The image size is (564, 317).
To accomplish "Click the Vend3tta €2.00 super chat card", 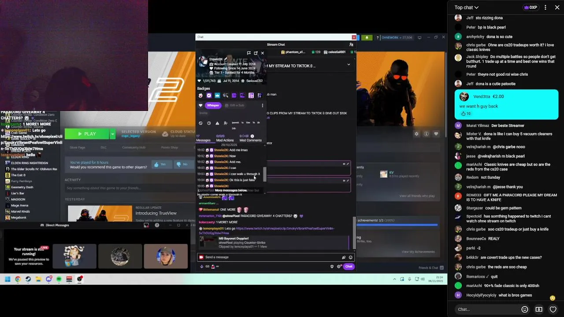I will tap(506, 104).
